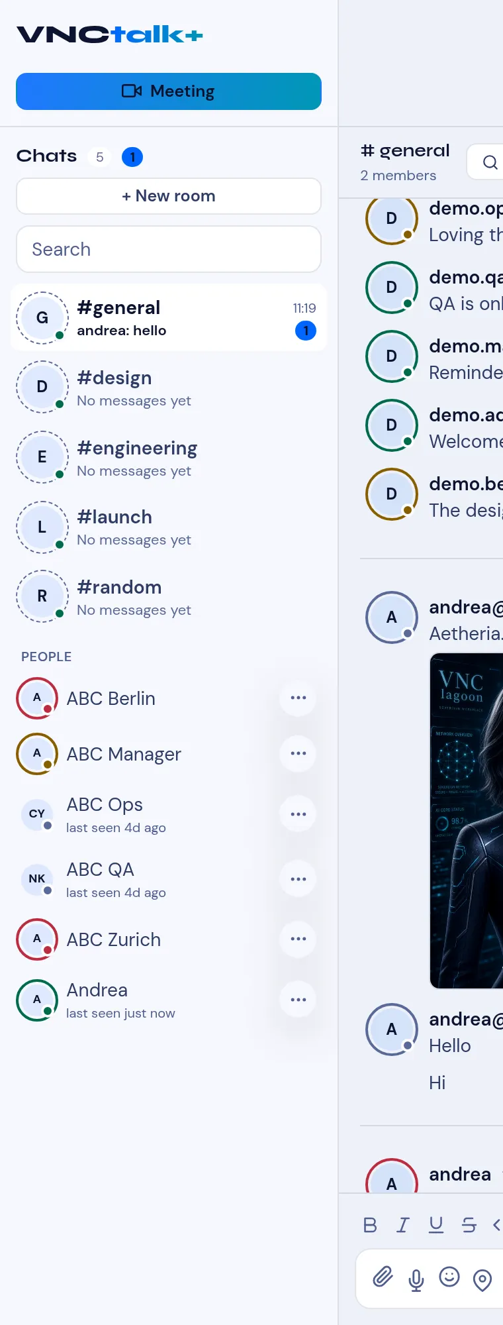
Task: Toggle strikethrough formatting in composer
Action: point(469,1225)
